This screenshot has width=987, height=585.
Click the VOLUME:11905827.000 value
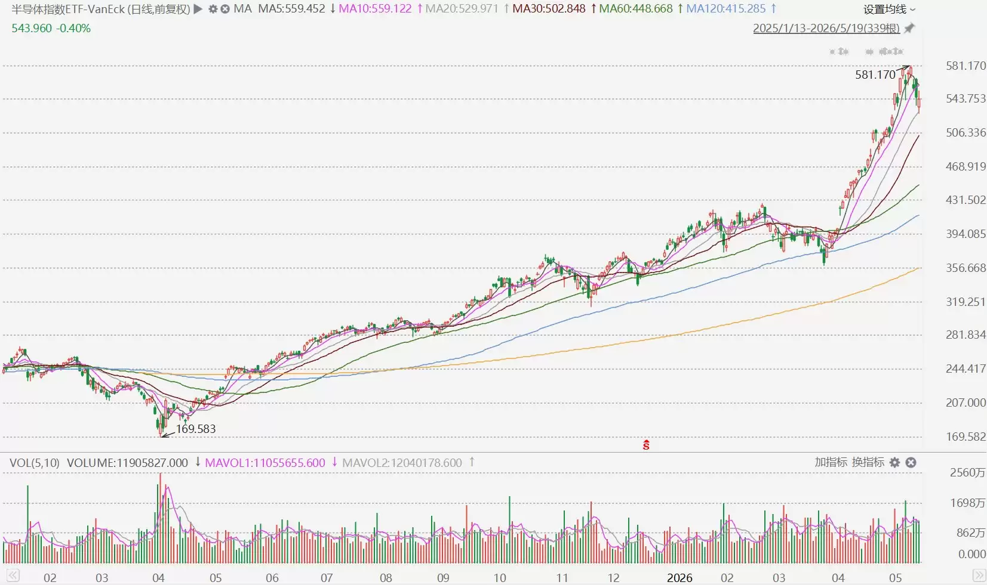(x=127, y=463)
